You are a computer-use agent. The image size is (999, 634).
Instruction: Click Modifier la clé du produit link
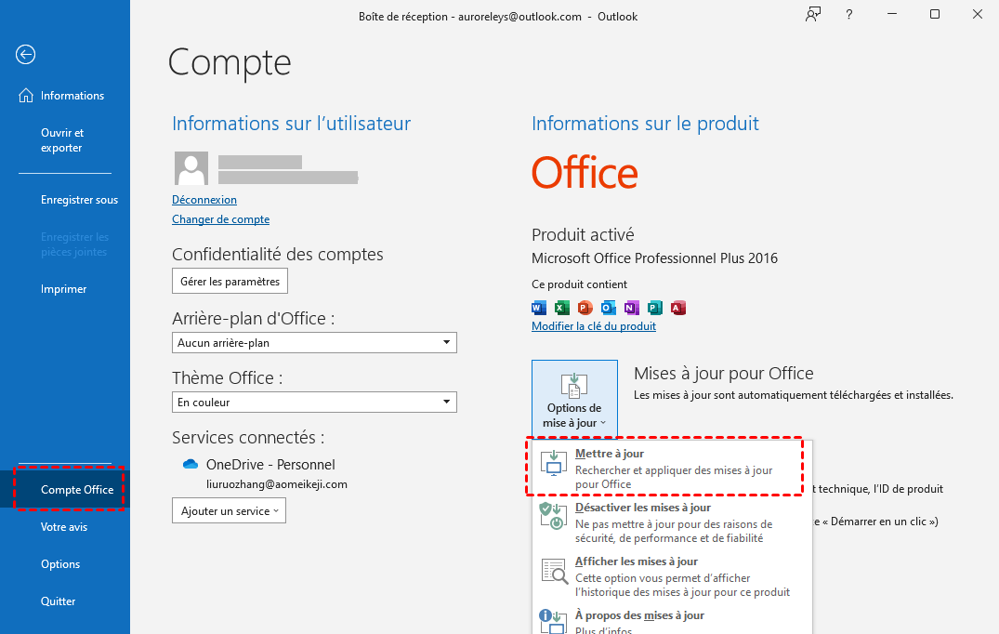coord(594,326)
